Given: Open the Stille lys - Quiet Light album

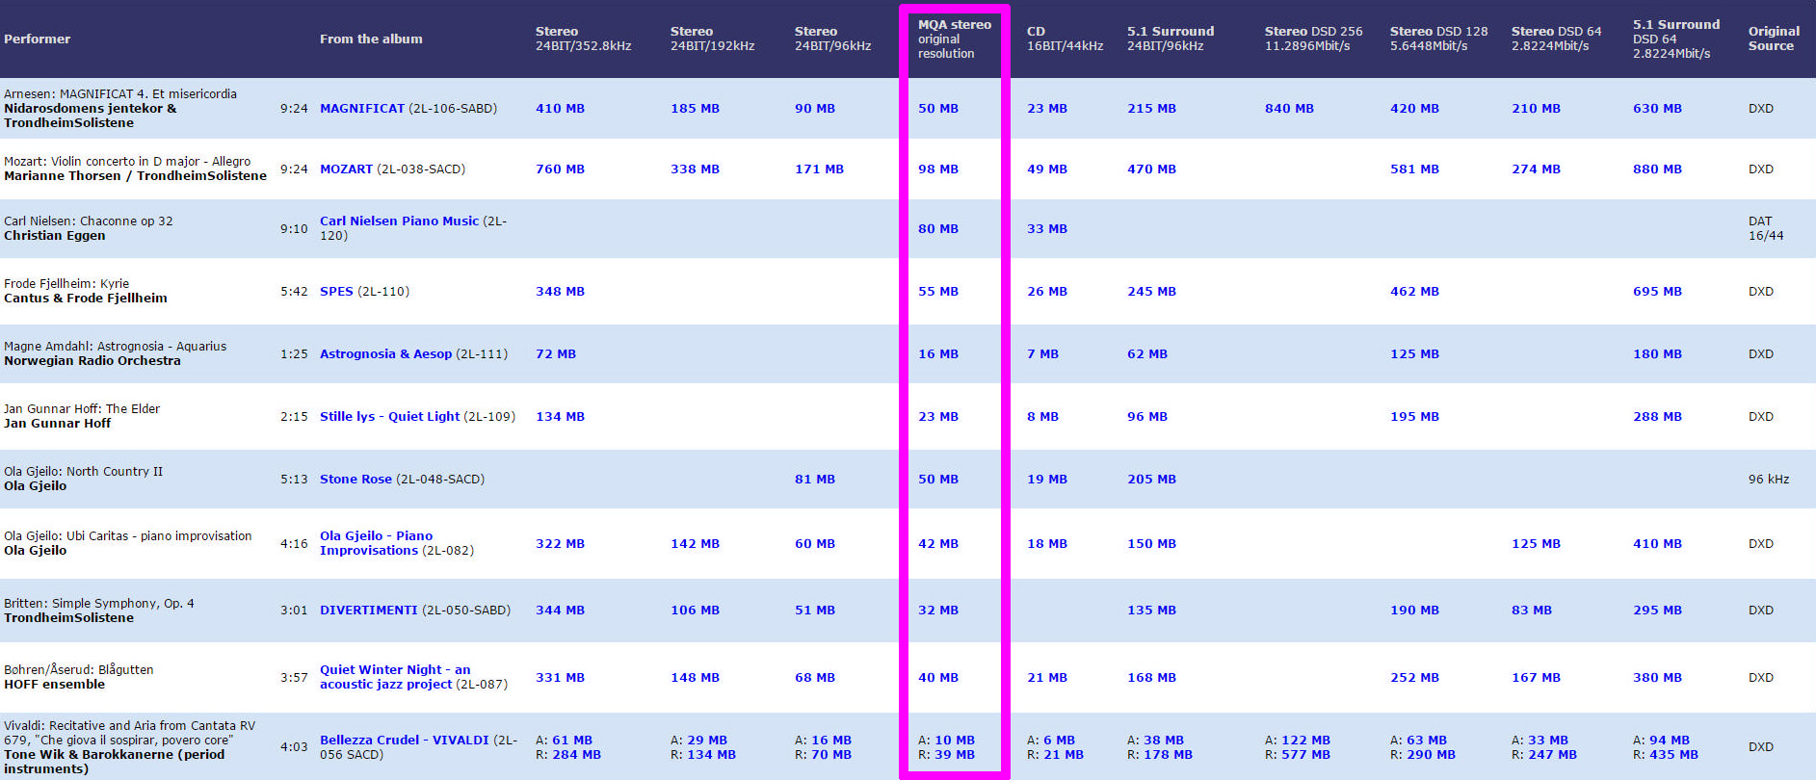Looking at the screenshot, I should tap(389, 417).
